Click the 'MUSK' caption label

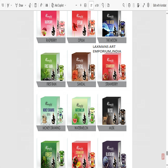pos(112,128)
